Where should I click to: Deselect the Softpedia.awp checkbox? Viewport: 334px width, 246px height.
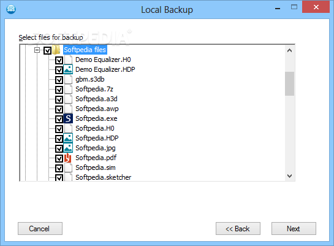(x=59, y=109)
